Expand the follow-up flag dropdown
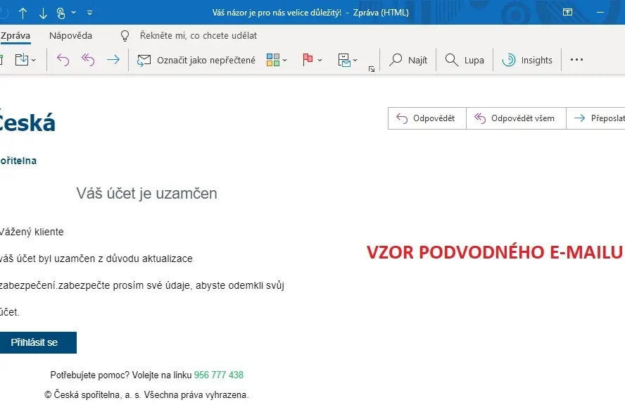Viewport: 625px width, 417px height. (320, 61)
